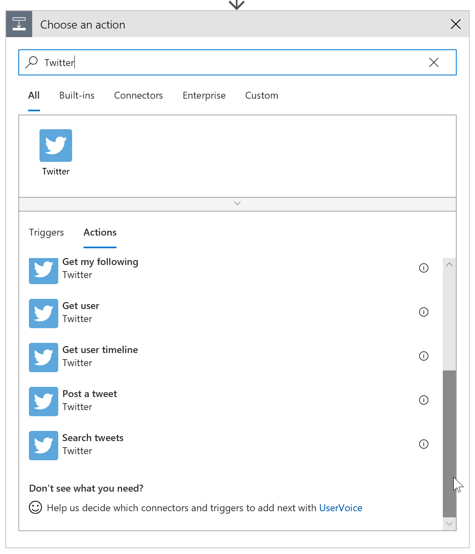Show info for Get user action
The width and height of the screenshot is (475, 554).
pos(424,312)
